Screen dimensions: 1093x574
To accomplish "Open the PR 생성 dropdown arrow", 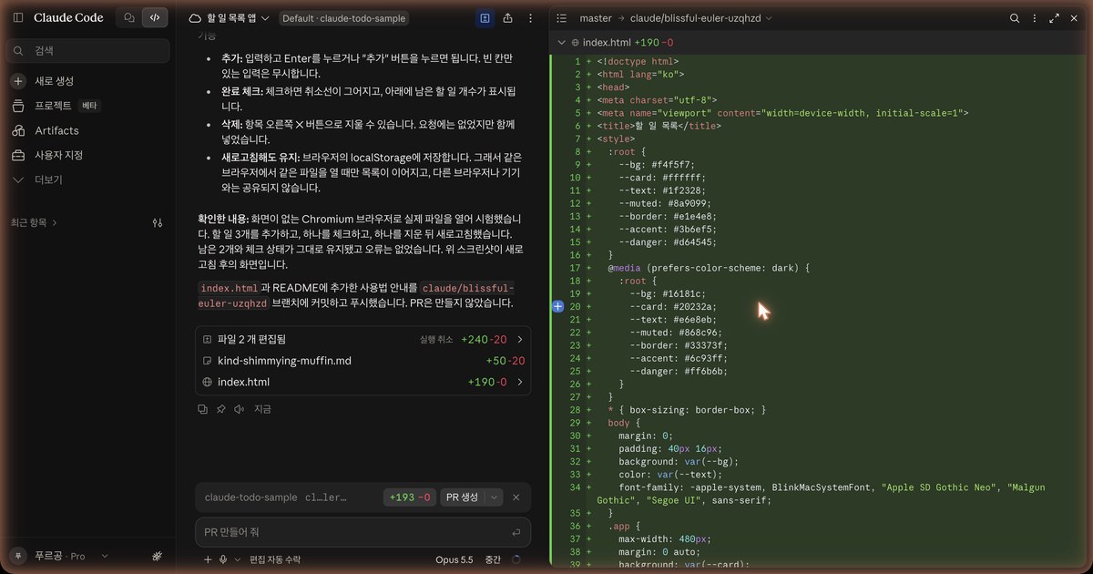I will 494,497.
